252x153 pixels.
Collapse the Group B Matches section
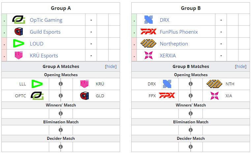(x=241, y=66)
